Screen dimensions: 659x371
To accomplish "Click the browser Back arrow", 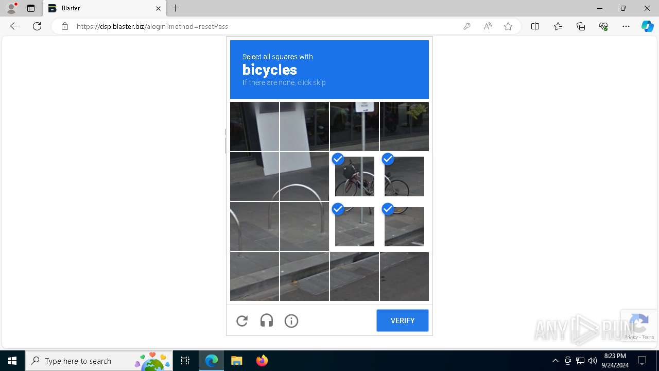I will pos(14,26).
